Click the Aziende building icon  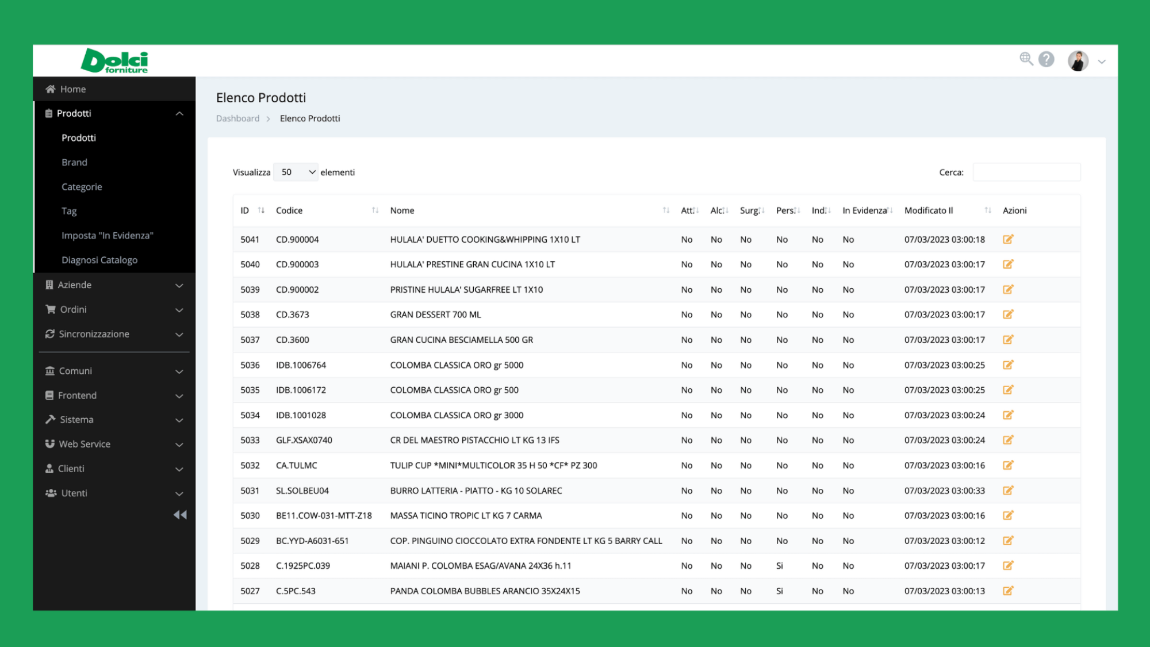point(49,285)
